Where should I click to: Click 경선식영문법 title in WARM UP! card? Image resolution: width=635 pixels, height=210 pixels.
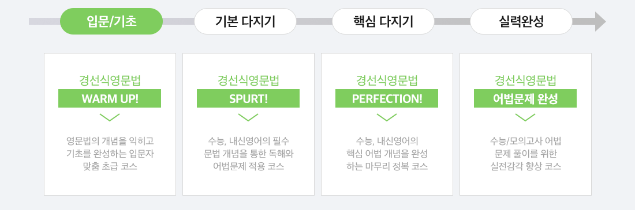[x=110, y=81]
